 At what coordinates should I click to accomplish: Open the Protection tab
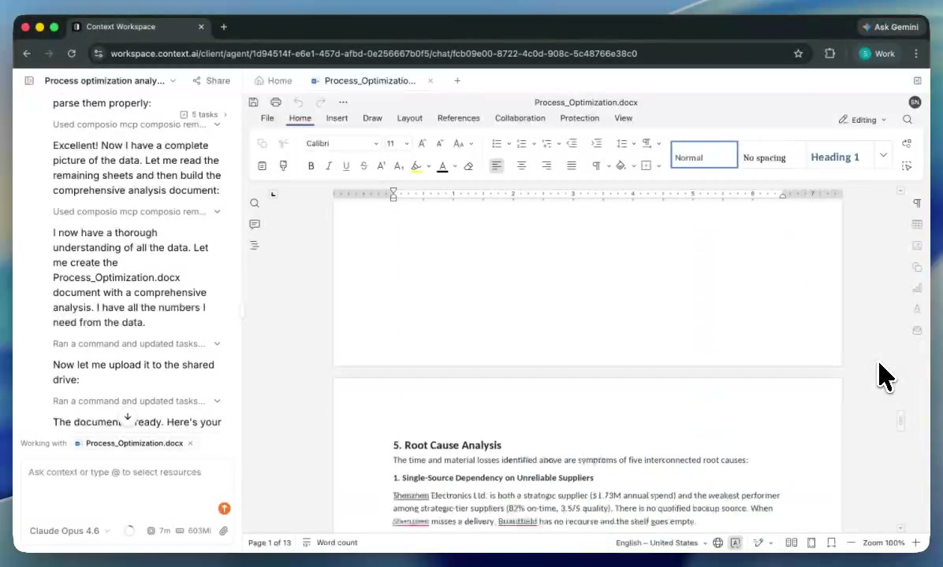pos(580,118)
